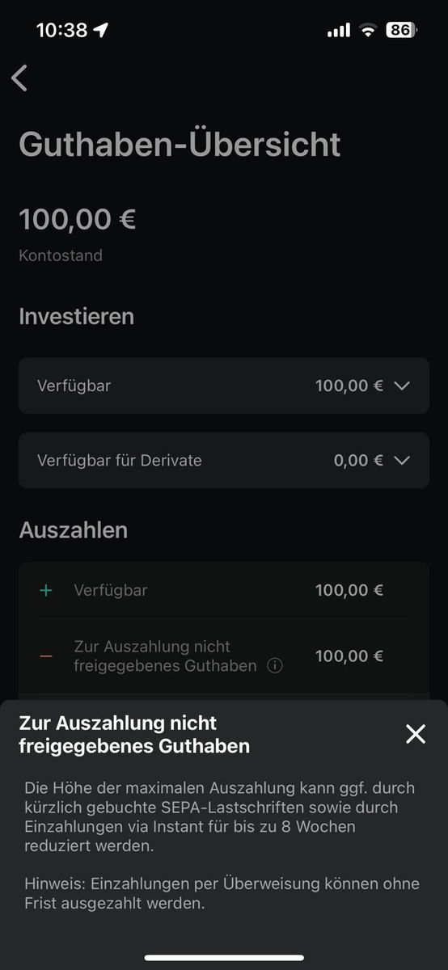
Task: Tap the Verfügbar row under Auszahlen
Action: pyautogui.click(x=224, y=591)
